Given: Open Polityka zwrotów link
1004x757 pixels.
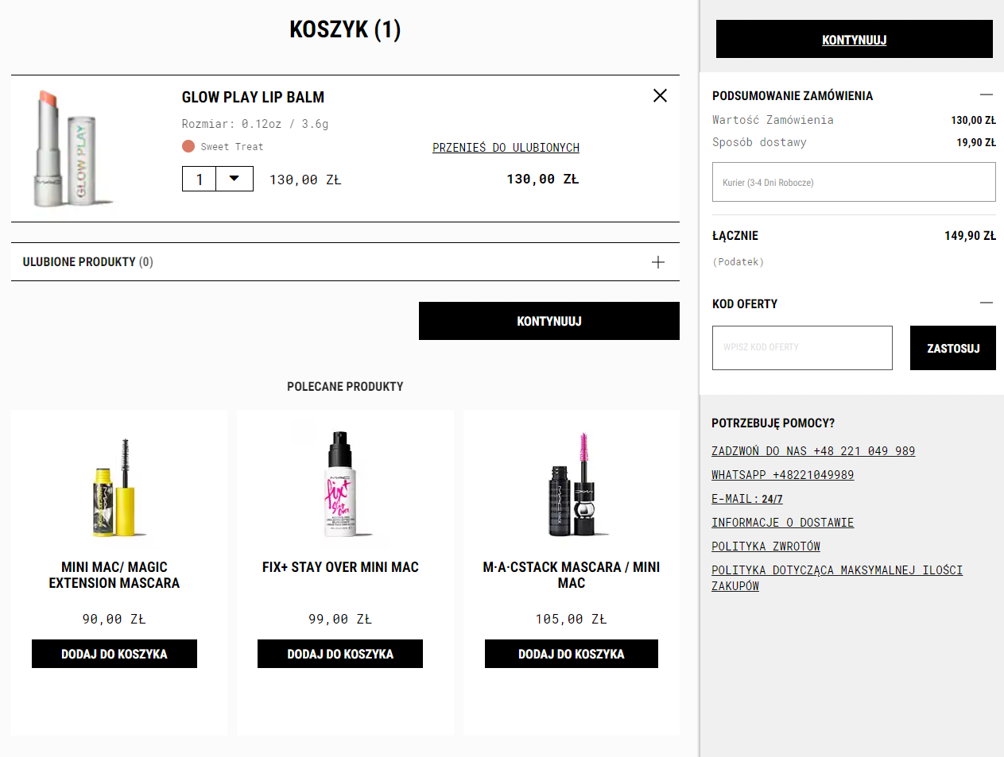Looking at the screenshot, I should pos(766,547).
